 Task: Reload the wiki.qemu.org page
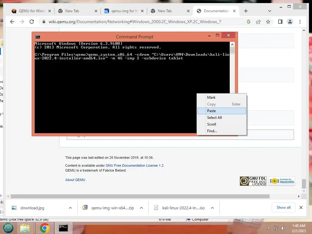coord(32,22)
